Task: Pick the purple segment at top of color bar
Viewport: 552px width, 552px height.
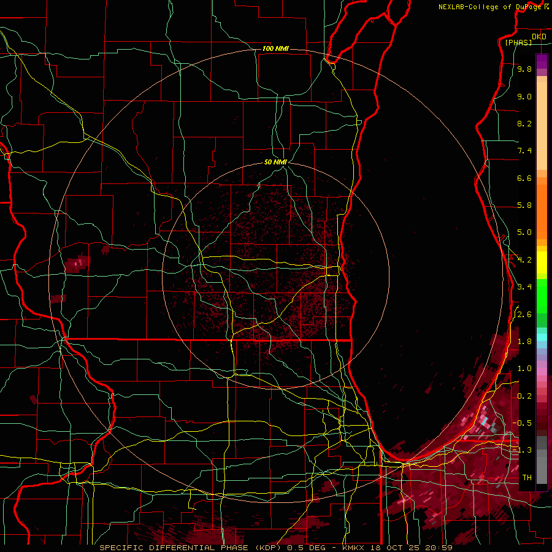Action: [x=542, y=61]
